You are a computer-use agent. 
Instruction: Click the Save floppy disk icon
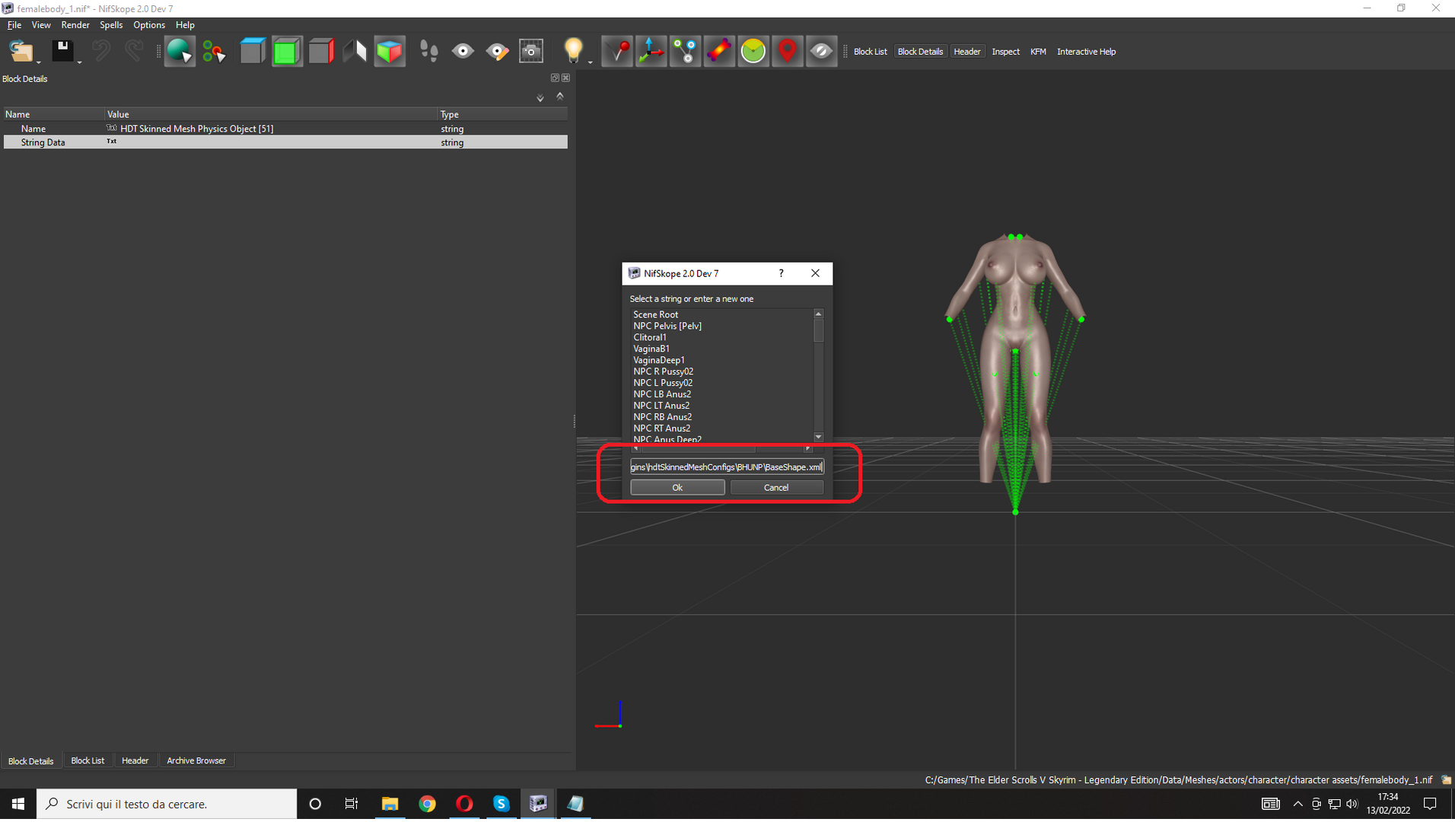coord(62,51)
